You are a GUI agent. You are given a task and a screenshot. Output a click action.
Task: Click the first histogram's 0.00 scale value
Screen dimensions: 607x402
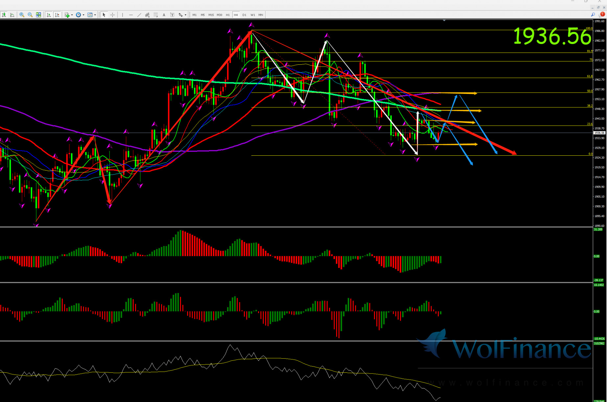click(x=597, y=256)
